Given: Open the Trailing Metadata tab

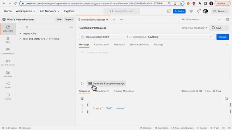Looking at the screenshot, I should pos(124,91).
